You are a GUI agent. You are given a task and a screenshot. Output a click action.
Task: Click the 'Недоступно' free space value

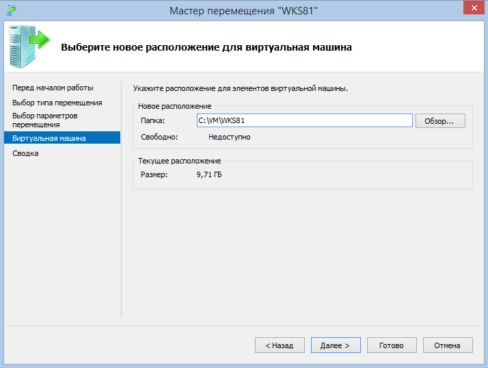click(229, 137)
